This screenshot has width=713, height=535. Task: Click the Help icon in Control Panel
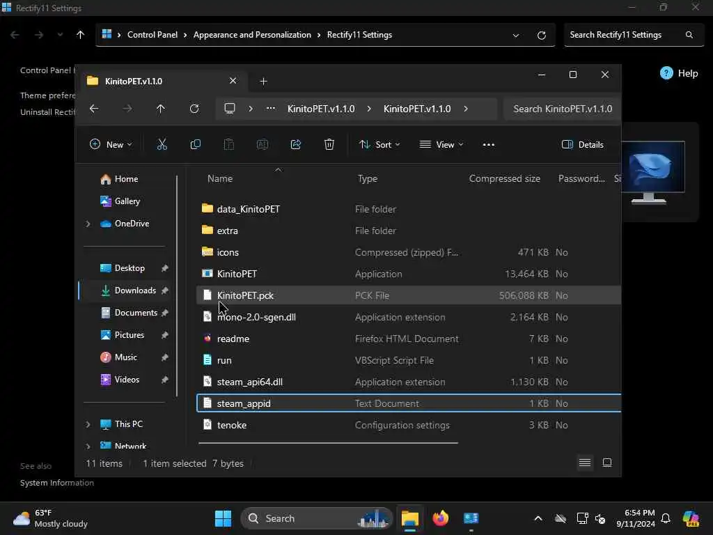coord(666,73)
